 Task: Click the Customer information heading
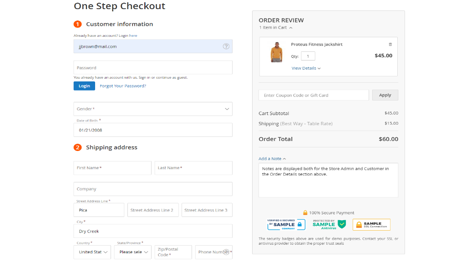coord(120,24)
